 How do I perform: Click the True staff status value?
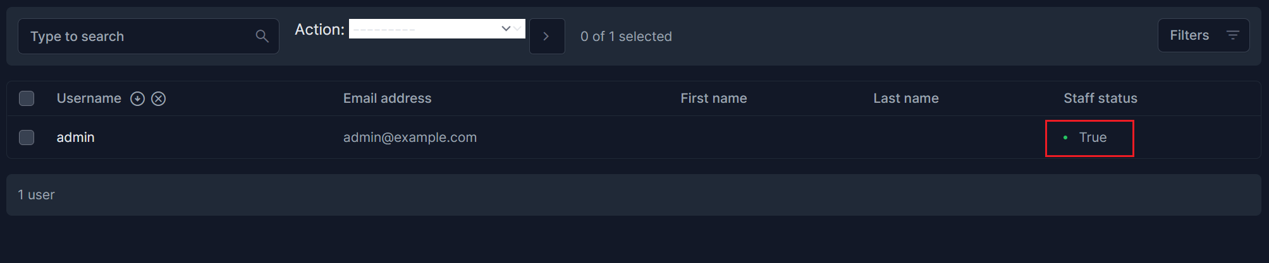(x=1093, y=137)
